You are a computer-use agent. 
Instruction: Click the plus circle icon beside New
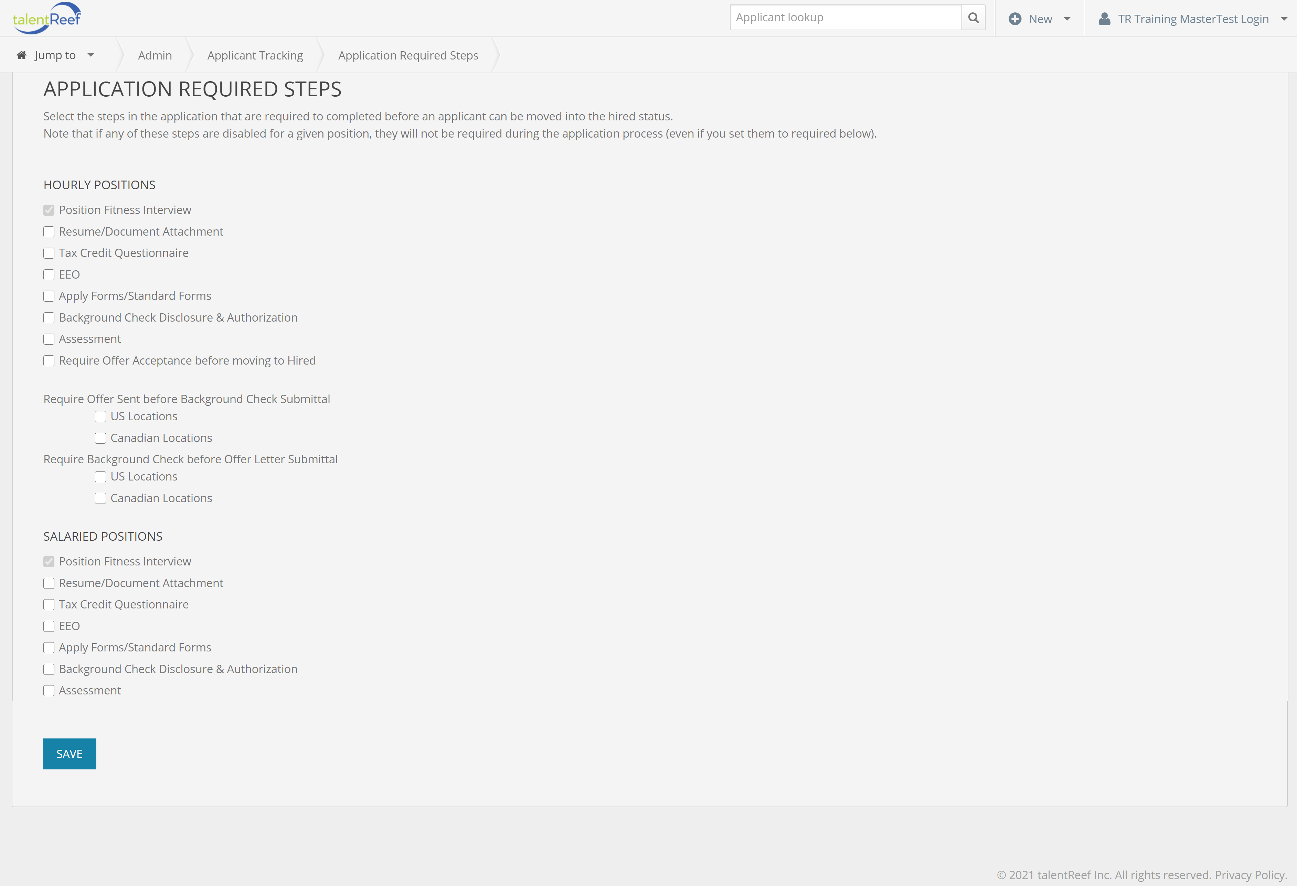1014,19
